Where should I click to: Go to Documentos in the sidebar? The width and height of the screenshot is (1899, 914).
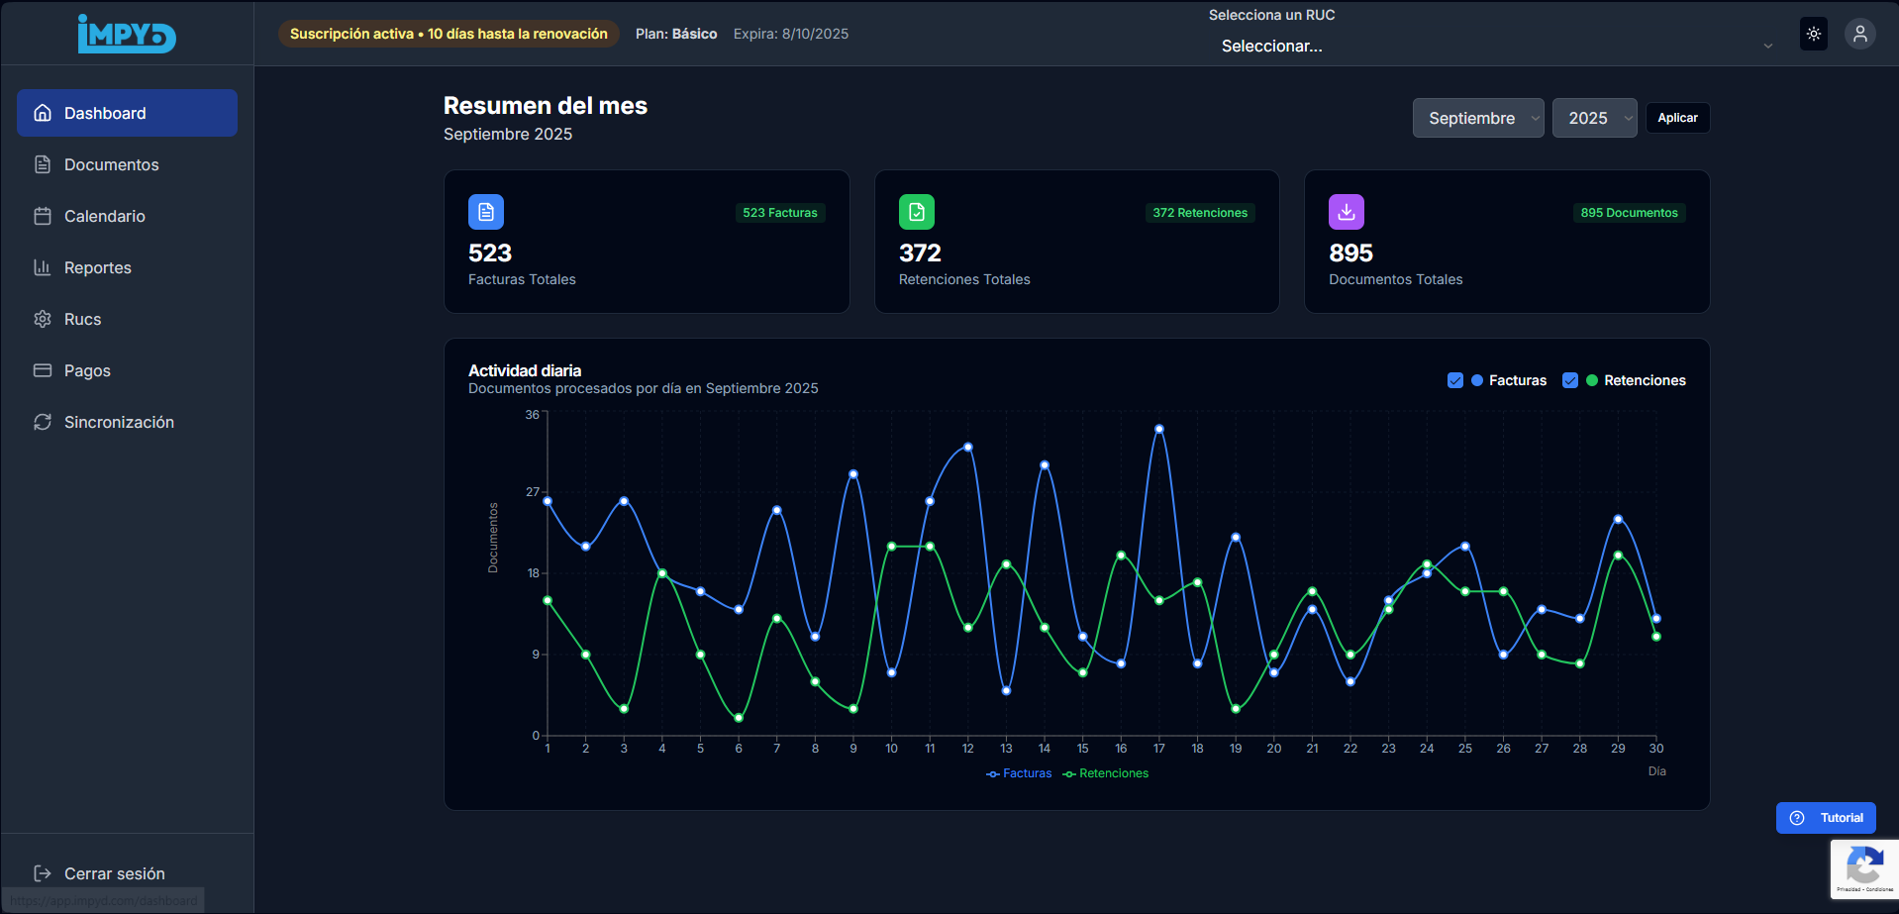[111, 164]
